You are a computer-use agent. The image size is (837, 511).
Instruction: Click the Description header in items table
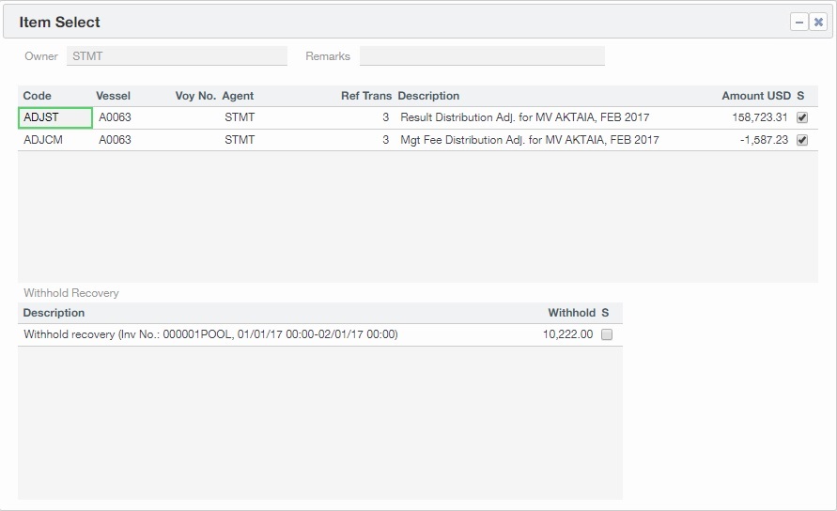pyautogui.click(x=428, y=96)
